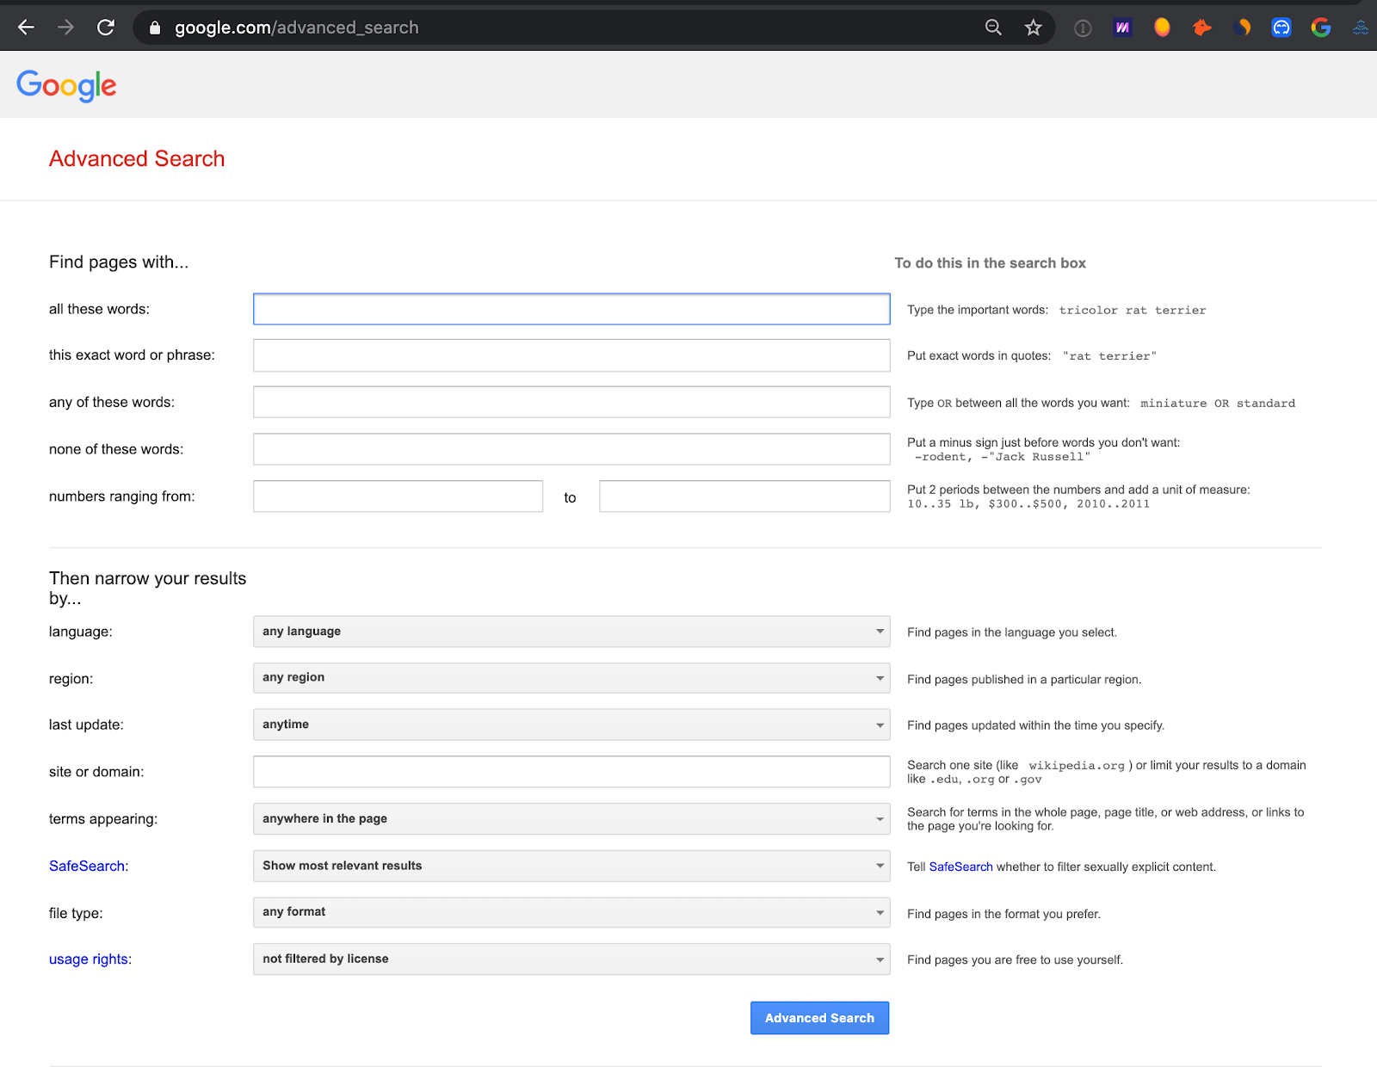The height and width of the screenshot is (1067, 1377).
Task: Reload the page with refresh icon
Action: coord(106,28)
